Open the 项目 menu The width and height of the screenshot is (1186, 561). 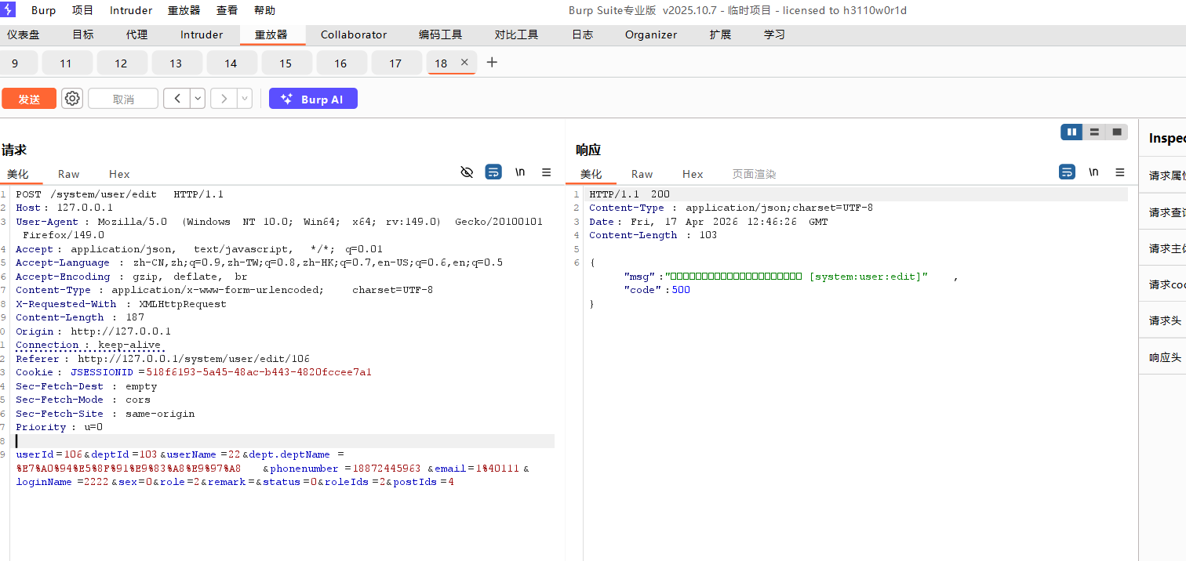(82, 11)
